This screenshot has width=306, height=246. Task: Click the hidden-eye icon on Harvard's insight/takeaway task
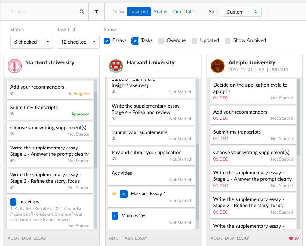pyautogui.click(x=114, y=92)
